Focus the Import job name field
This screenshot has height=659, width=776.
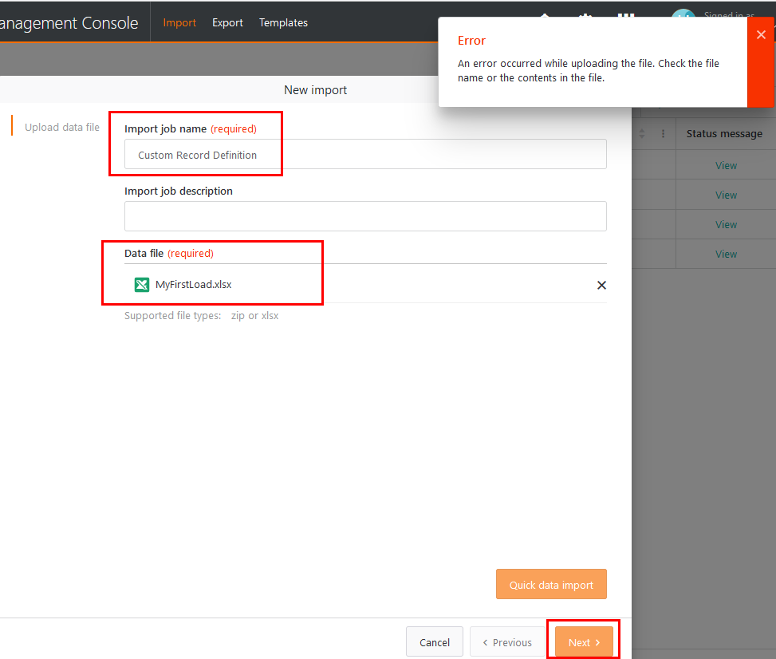[365, 155]
